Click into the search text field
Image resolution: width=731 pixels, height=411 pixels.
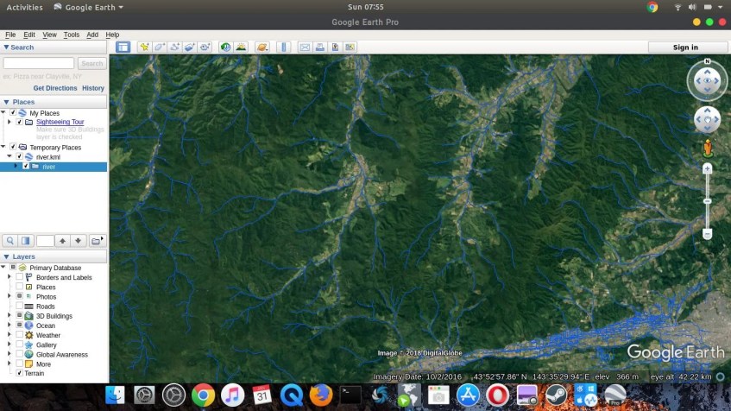[x=39, y=63]
